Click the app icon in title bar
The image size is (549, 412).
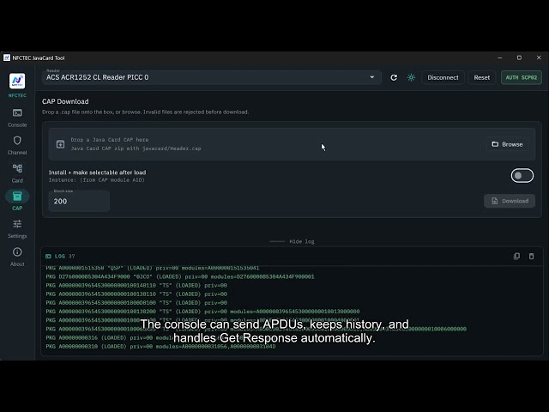(7, 58)
